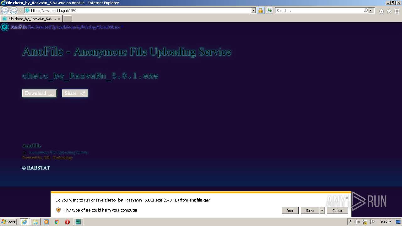This screenshot has width=402, height=226.
Task: Click the security shield warning icon
Action: click(58, 210)
